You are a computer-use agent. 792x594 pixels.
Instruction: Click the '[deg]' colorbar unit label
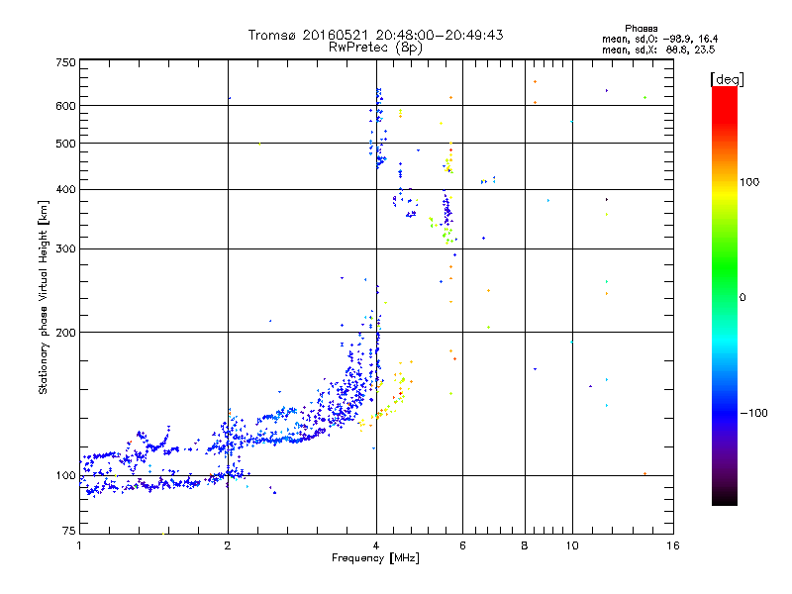click(727, 79)
